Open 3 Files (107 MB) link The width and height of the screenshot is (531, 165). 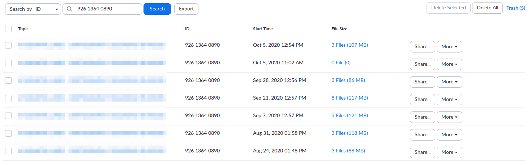click(x=350, y=45)
